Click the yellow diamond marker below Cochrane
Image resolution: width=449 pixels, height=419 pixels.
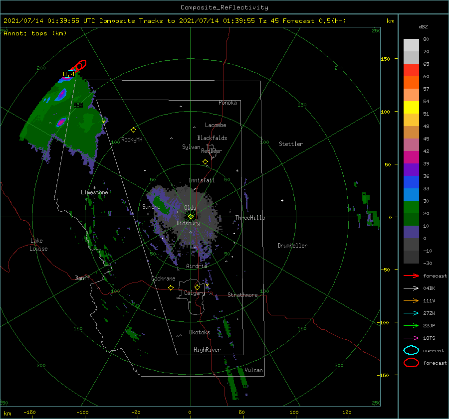click(171, 287)
